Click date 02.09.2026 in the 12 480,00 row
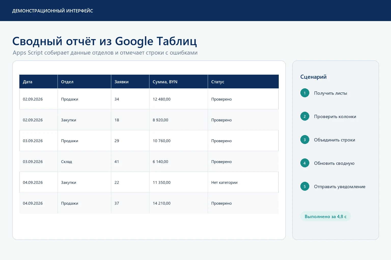Viewport: 391px width, 260px height. (33, 99)
